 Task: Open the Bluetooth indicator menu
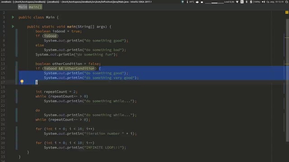(247, 2)
